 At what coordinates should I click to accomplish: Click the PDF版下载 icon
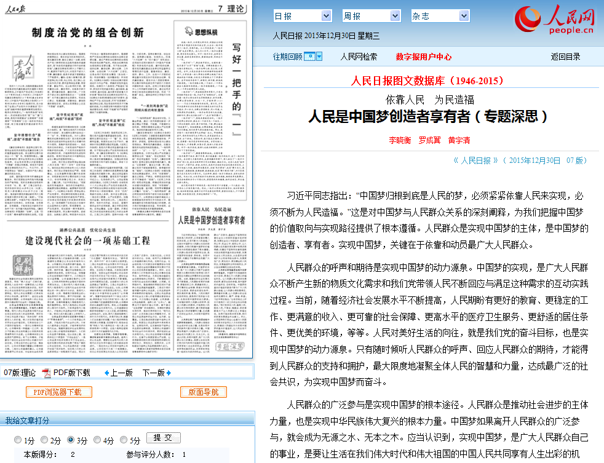(x=46, y=373)
